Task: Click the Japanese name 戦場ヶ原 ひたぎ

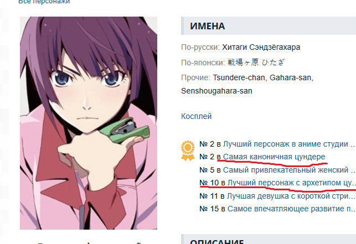Action: pyautogui.click(x=256, y=63)
